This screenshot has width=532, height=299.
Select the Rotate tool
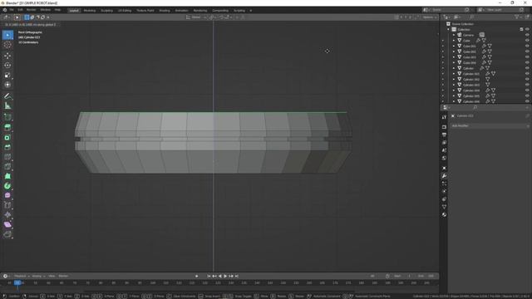[7, 65]
